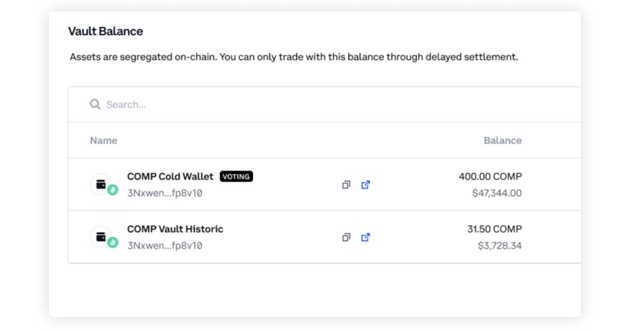Screen dimensions: 630x331
Task: Click the COMP Vault Historic wallet icon
Action: coord(101,237)
